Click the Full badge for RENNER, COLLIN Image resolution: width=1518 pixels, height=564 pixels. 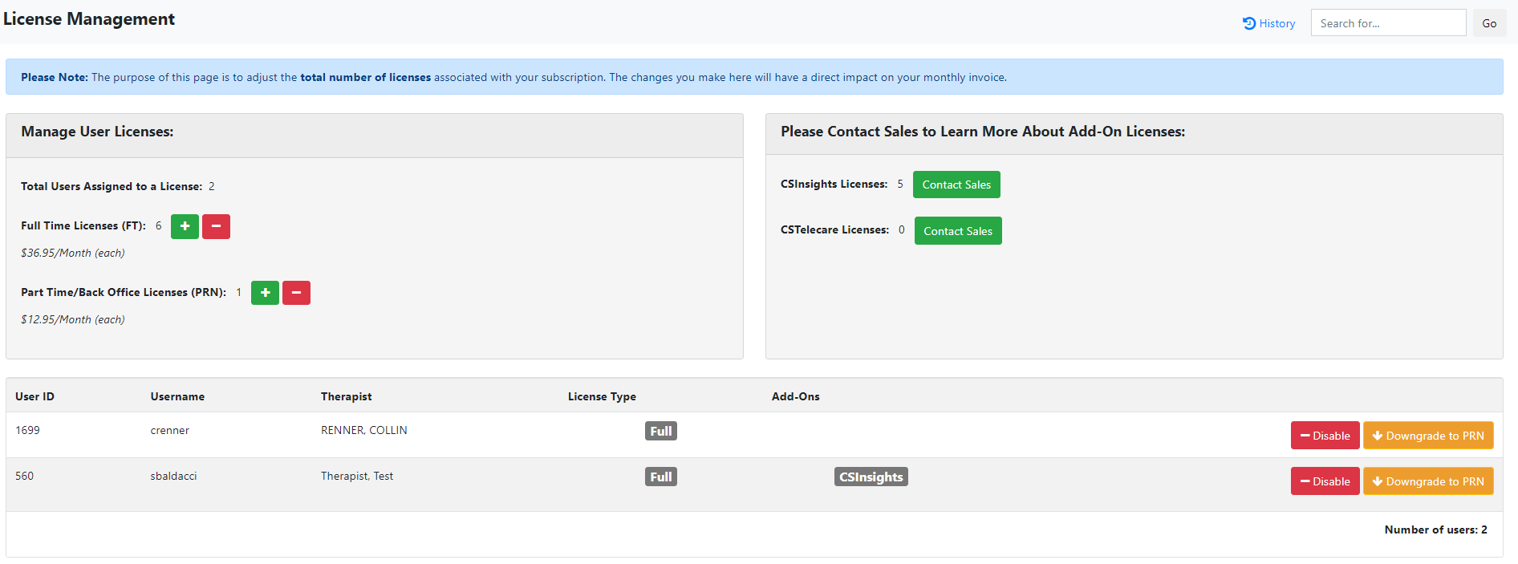coord(660,431)
